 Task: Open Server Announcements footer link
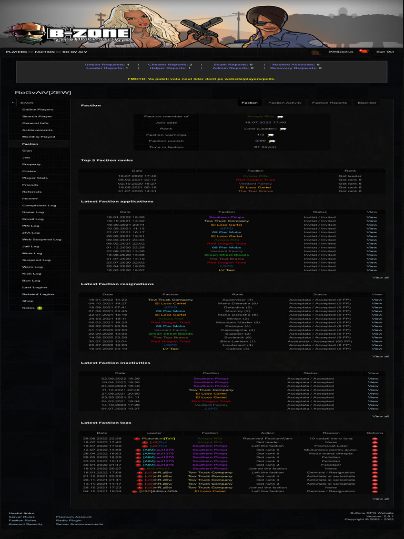[79, 524]
